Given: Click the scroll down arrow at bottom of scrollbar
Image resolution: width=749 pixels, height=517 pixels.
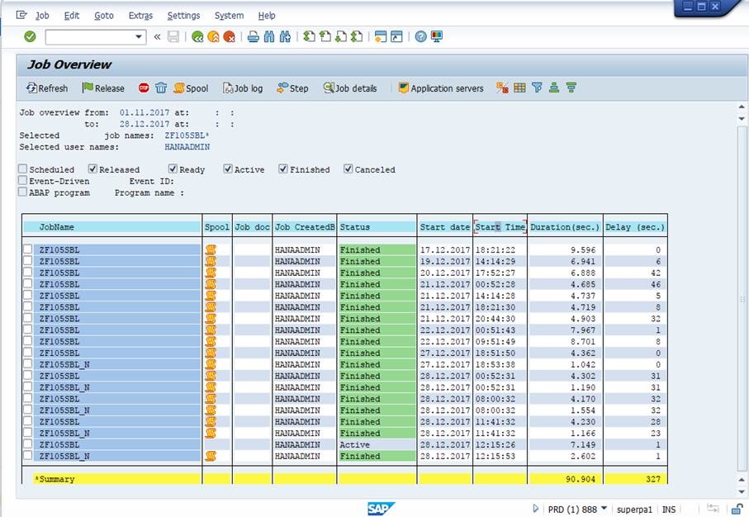Looking at the screenshot, I should [x=742, y=491].
